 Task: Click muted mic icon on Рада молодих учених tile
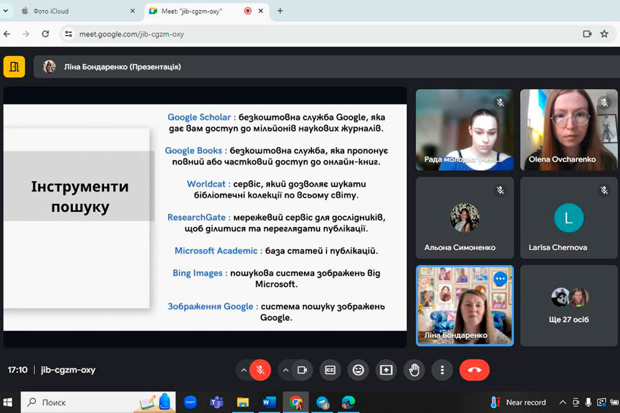coord(500,103)
